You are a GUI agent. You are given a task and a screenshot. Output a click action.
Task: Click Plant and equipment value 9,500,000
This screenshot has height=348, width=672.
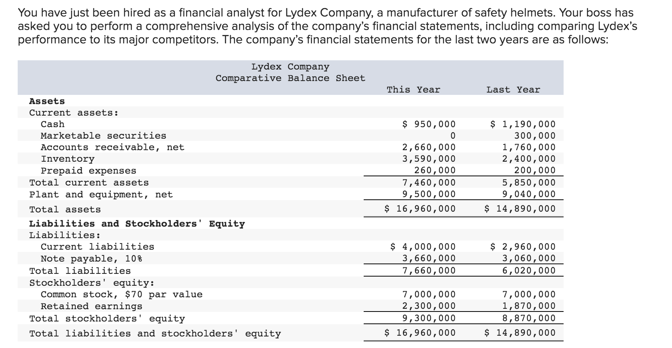point(429,194)
